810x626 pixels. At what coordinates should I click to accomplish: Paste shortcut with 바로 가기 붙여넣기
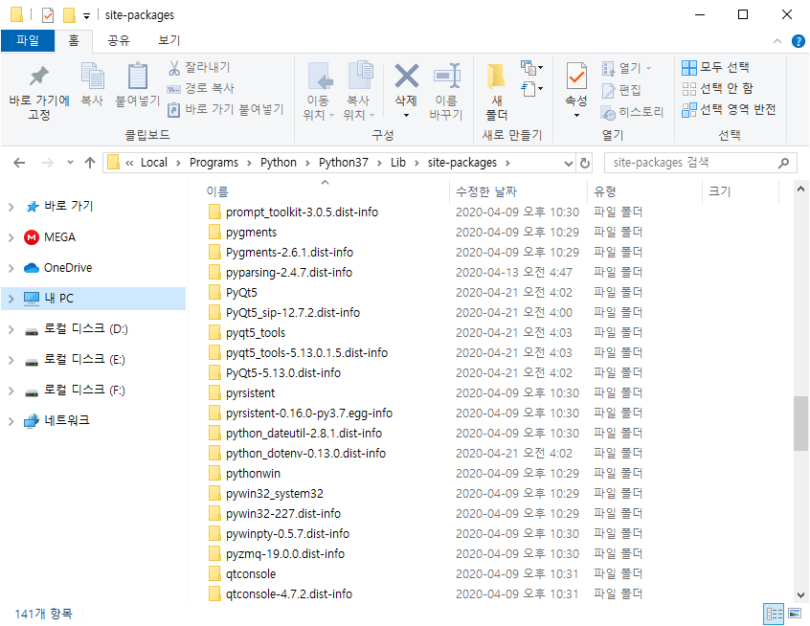point(226,109)
